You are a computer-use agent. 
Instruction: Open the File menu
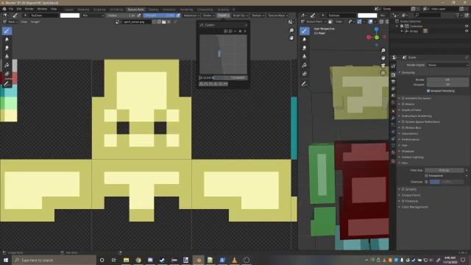(11, 9)
